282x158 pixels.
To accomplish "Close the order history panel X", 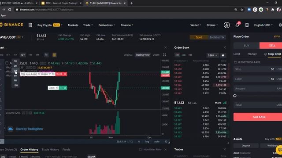I will point(166,149).
